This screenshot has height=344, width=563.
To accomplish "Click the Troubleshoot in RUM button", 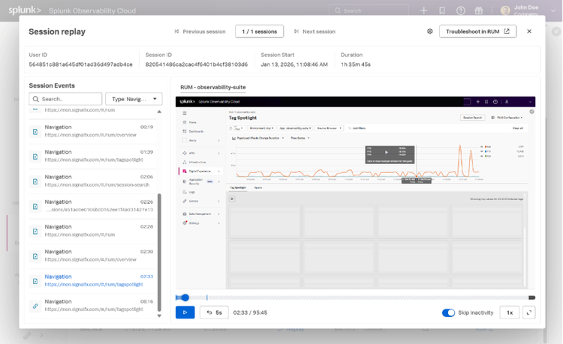I will [x=477, y=31].
